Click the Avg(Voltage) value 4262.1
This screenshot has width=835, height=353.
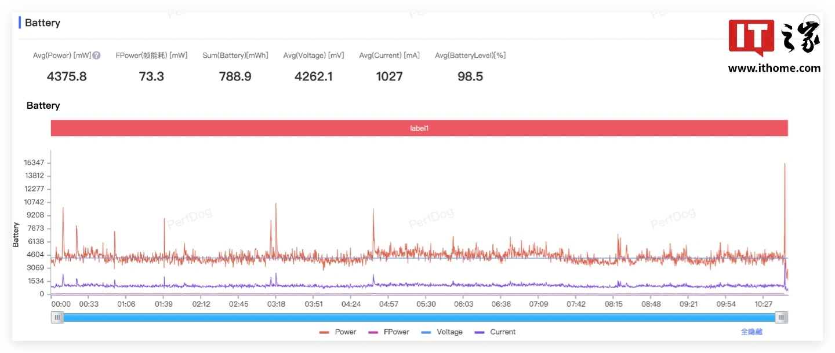click(x=313, y=76)
